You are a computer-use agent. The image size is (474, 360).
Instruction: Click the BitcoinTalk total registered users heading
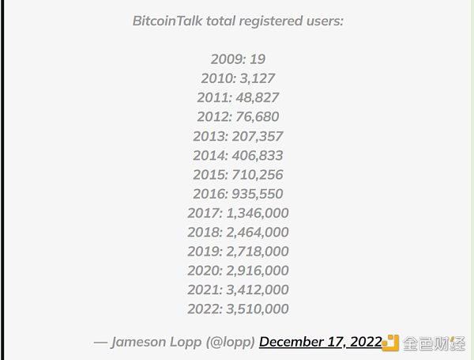point(238,21)
